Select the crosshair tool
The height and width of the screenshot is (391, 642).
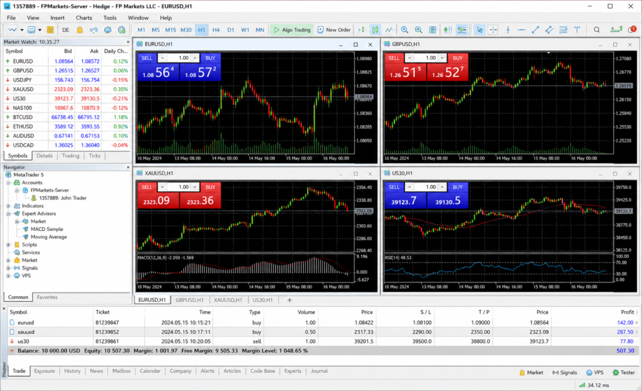pyautogui.click(x=493, y=30)
